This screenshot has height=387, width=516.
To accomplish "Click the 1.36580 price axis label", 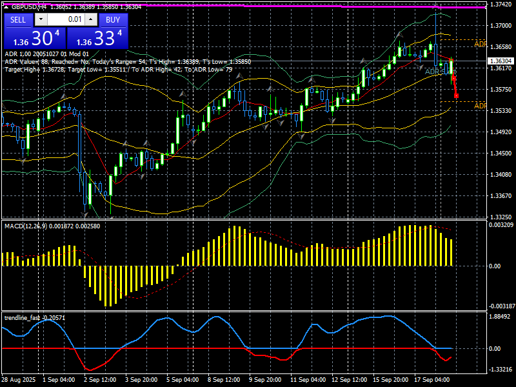I will click(501, 47).
